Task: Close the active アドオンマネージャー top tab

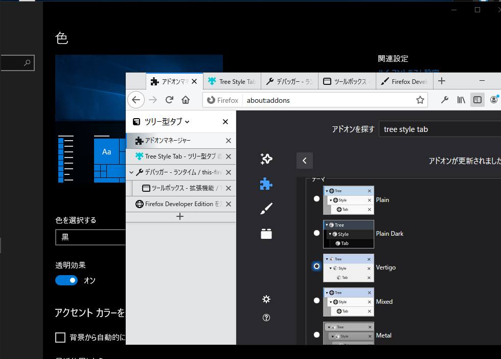Action: click(194, 81)
